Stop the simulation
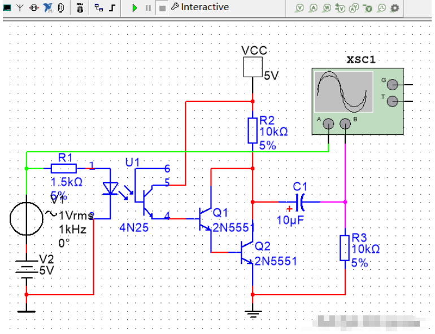Viewport: 435px width, 334px height. click(162, 8)
